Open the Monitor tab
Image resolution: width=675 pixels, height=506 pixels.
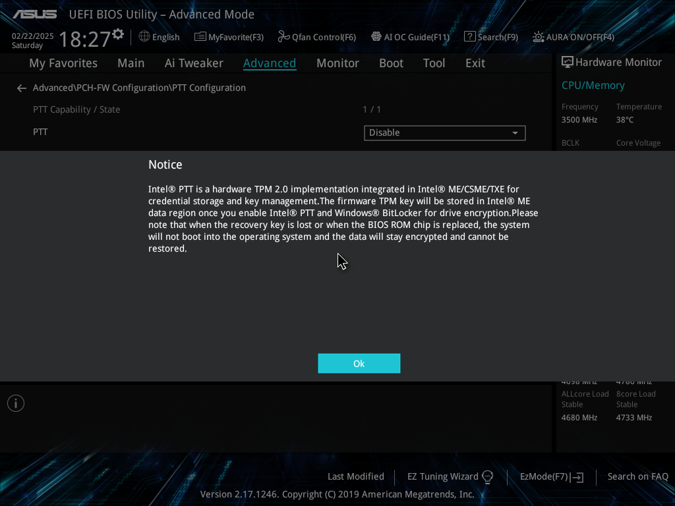[337, 63]
